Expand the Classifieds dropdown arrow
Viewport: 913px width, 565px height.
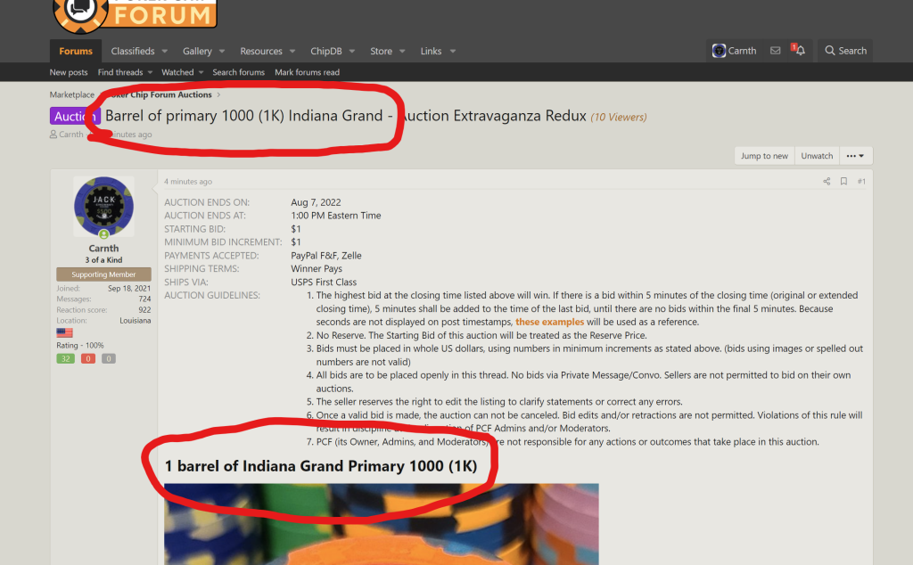tap(165, 51)
